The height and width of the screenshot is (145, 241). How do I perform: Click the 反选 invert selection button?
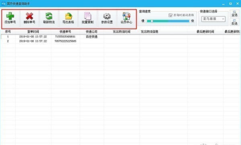(x=234, y=22)
